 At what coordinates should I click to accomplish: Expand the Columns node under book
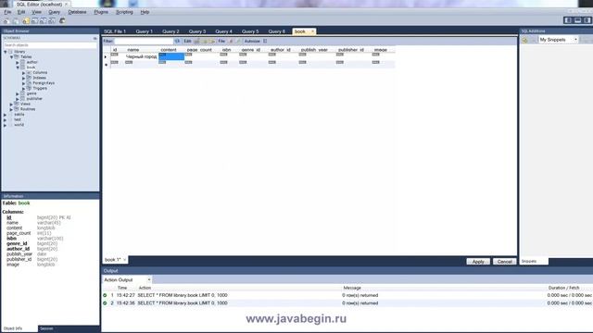pos(23,73)
